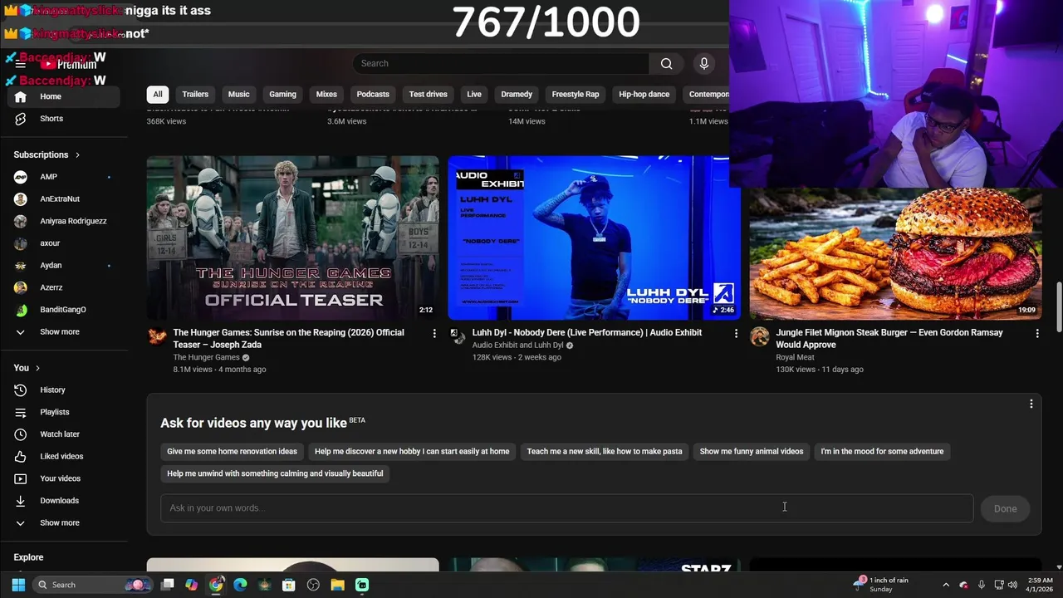Open 'Luhh Dyl - Nobody Dere' video title
Viewport: 1063px width, 598px height.
(587, 332)
